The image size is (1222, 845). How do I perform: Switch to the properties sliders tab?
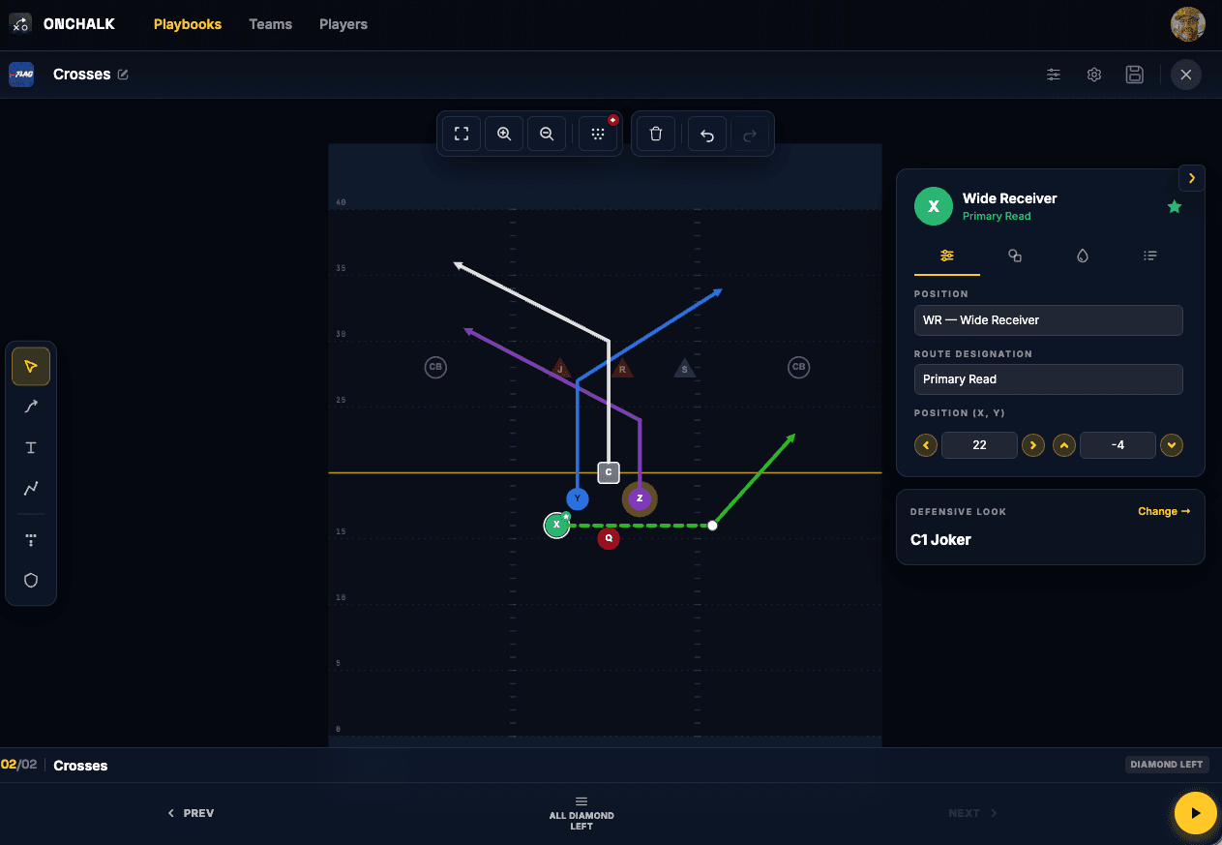[x=947, y=256]
